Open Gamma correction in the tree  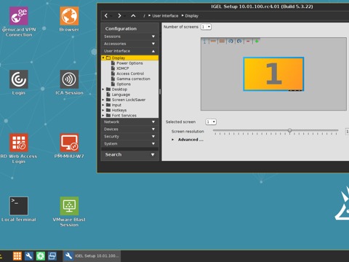tap(133, 79)
